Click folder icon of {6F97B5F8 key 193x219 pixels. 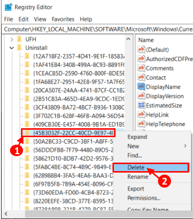coord(27,184)
